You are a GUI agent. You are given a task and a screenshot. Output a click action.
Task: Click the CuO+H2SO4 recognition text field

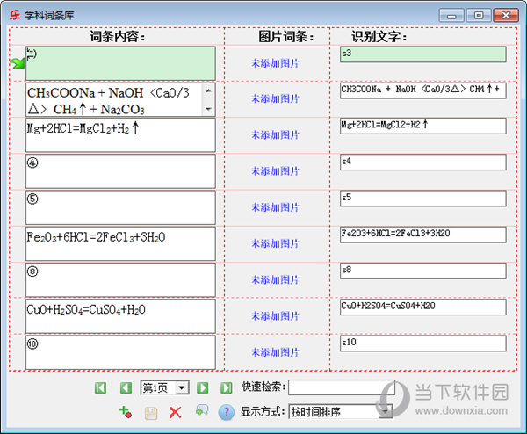pyautogui.click(x=422, y=307)
